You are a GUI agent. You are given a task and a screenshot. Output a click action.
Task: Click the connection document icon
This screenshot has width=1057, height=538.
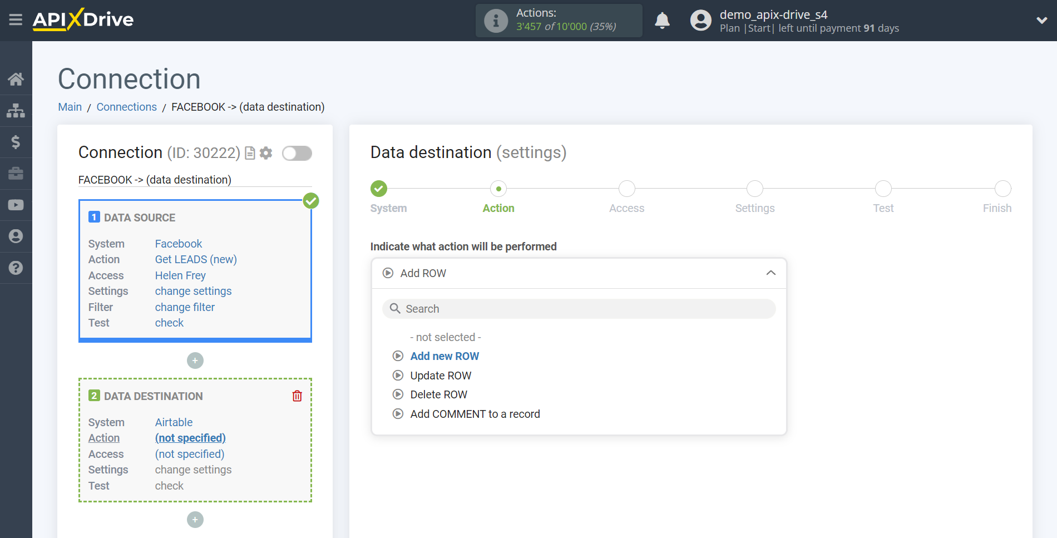(250, 153)
